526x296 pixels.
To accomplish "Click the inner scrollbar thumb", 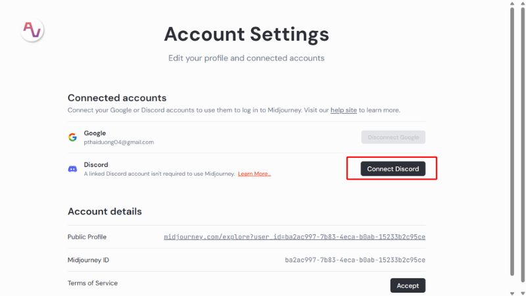I will [512, 141].
